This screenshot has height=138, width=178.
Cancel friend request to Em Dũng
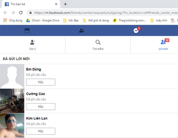(x=41, y=82)
